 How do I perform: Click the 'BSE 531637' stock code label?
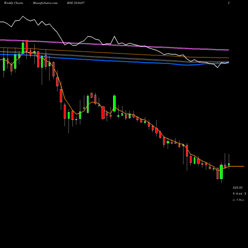click(76, 3)
